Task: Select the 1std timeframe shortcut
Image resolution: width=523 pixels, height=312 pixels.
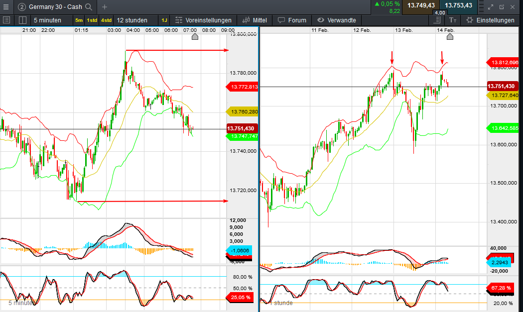Action: (92, 20)
